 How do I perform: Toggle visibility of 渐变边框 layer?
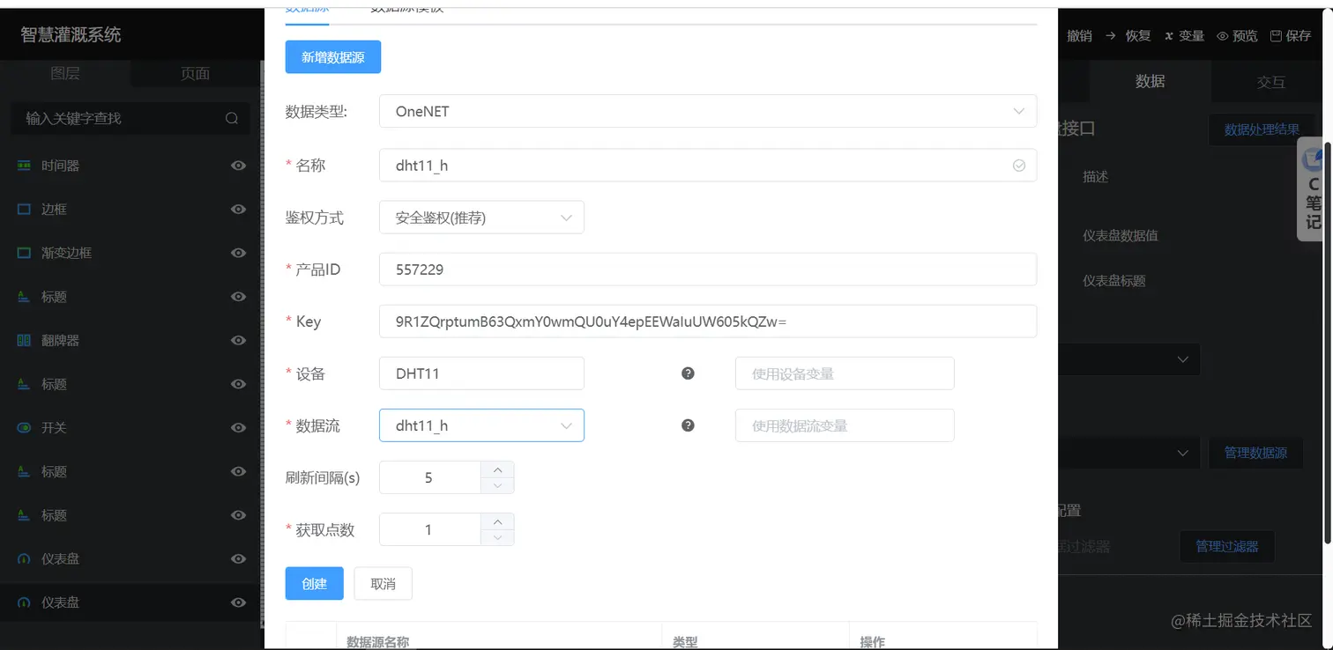pyautogui.click(x=238, y=253)
